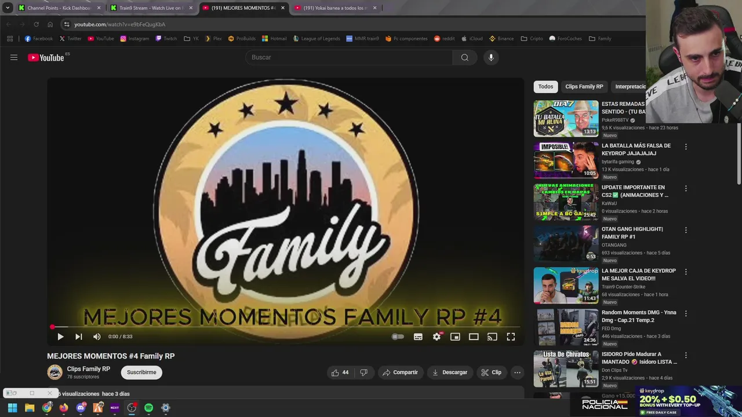Open the Clips Family RP channel avatar
This screenshot has height=417, width=742.
click(x=54, y=372)
